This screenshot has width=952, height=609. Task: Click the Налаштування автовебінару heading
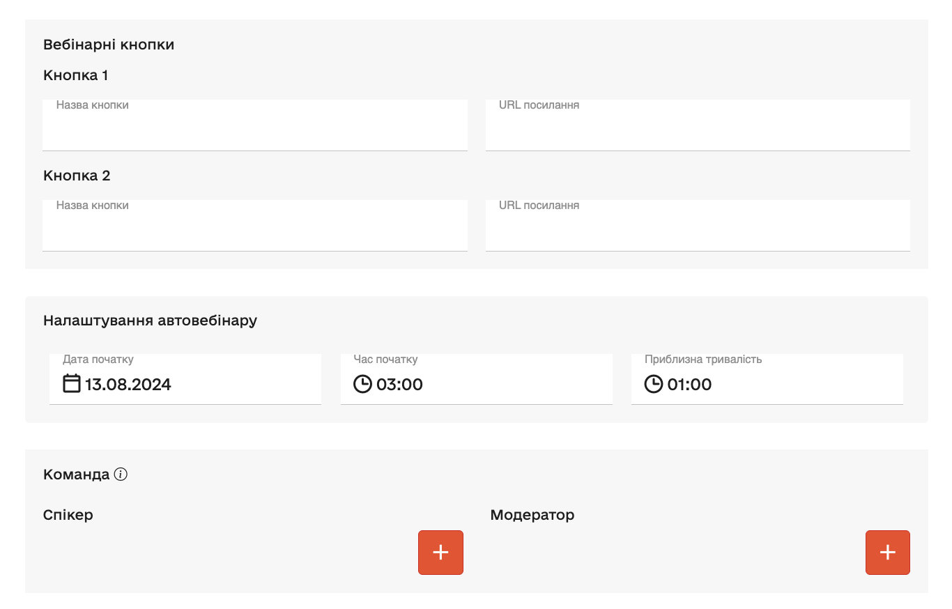pyautogui.click(x=150, y=321)
